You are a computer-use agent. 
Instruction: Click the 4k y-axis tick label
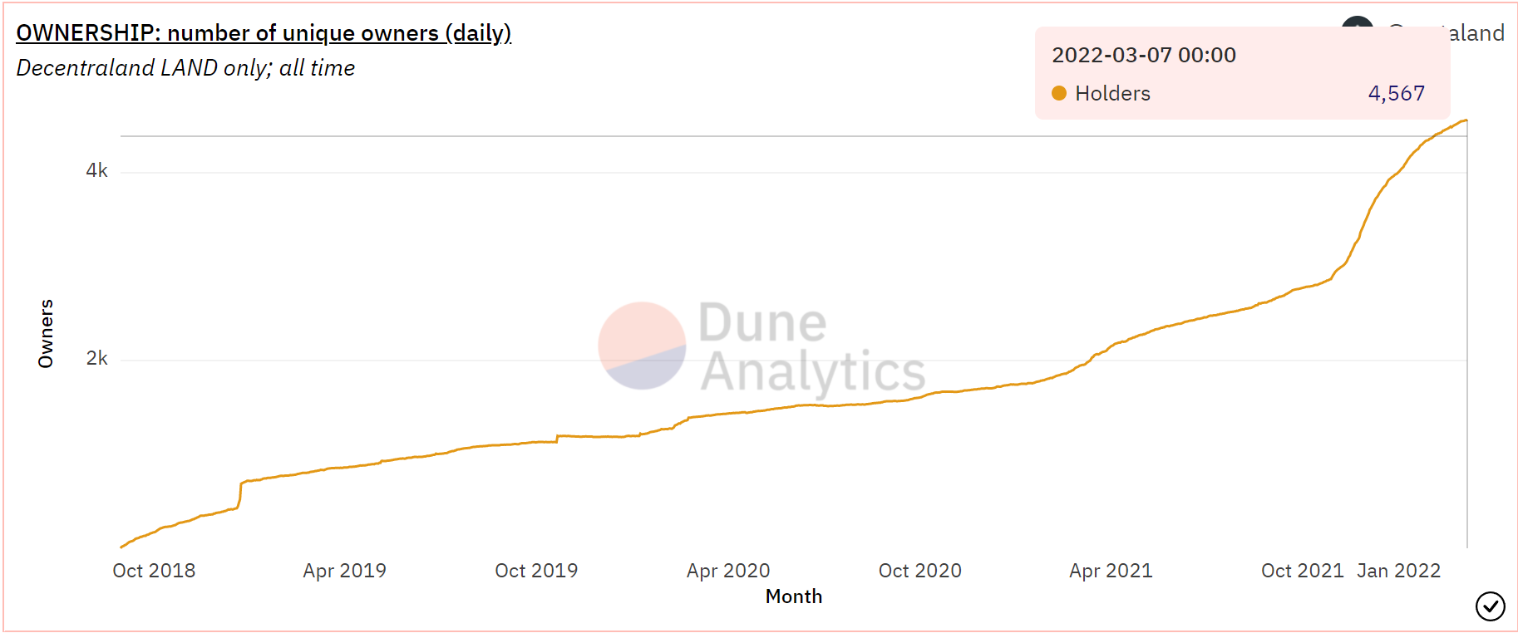coord(96,171)
